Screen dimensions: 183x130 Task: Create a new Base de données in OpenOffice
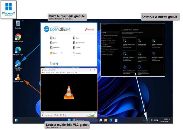pyautogui.click(x=79, y=43)
